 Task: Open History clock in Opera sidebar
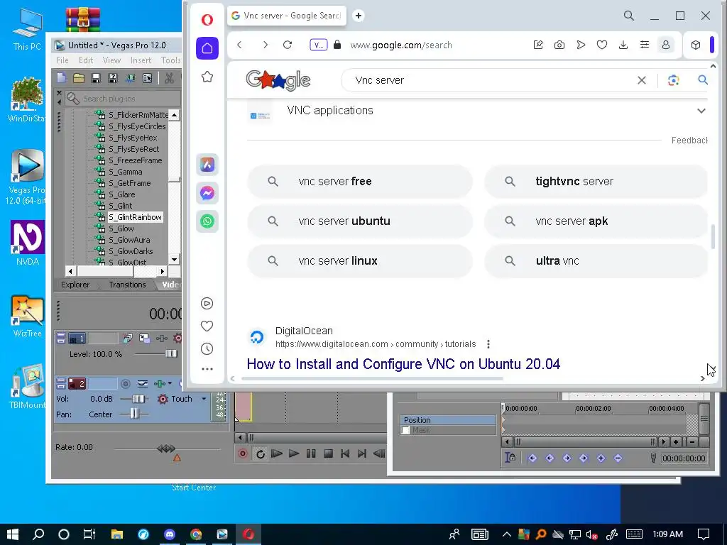click(207, 348)
